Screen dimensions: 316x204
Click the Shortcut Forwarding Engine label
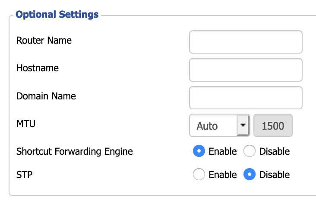tap(75, 152)
